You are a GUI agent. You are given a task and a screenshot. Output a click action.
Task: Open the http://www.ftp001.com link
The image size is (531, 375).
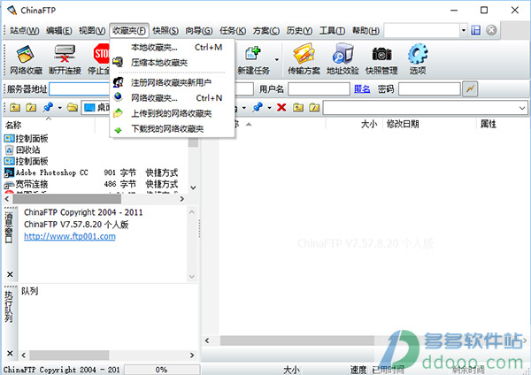click(70, 236)
